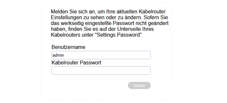Click the middle of the Benutzername text box
Image resolution: width=227 pixels, height=103 pixels.
point(101,55)
